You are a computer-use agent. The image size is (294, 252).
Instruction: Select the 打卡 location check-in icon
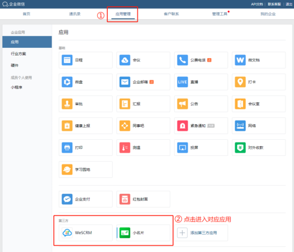coord(240,82)
